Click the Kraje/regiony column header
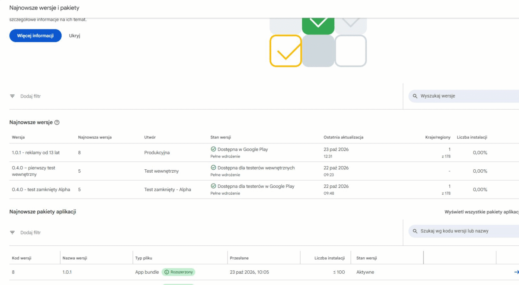Image resolution: width=519 pixels, height=285 pixels. pyautogui.click(x=438, y=137)
